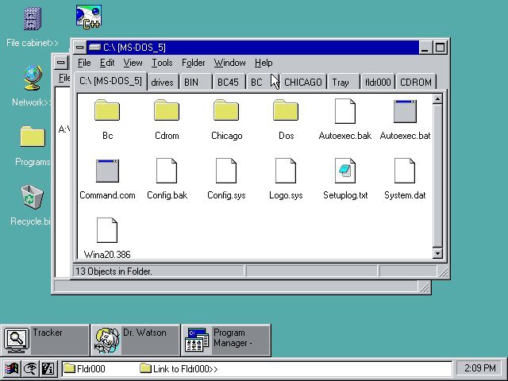Viewport: 508px width, 381px height.
Task: Switch to the drives tab
Action: click(x=162, y=82)
